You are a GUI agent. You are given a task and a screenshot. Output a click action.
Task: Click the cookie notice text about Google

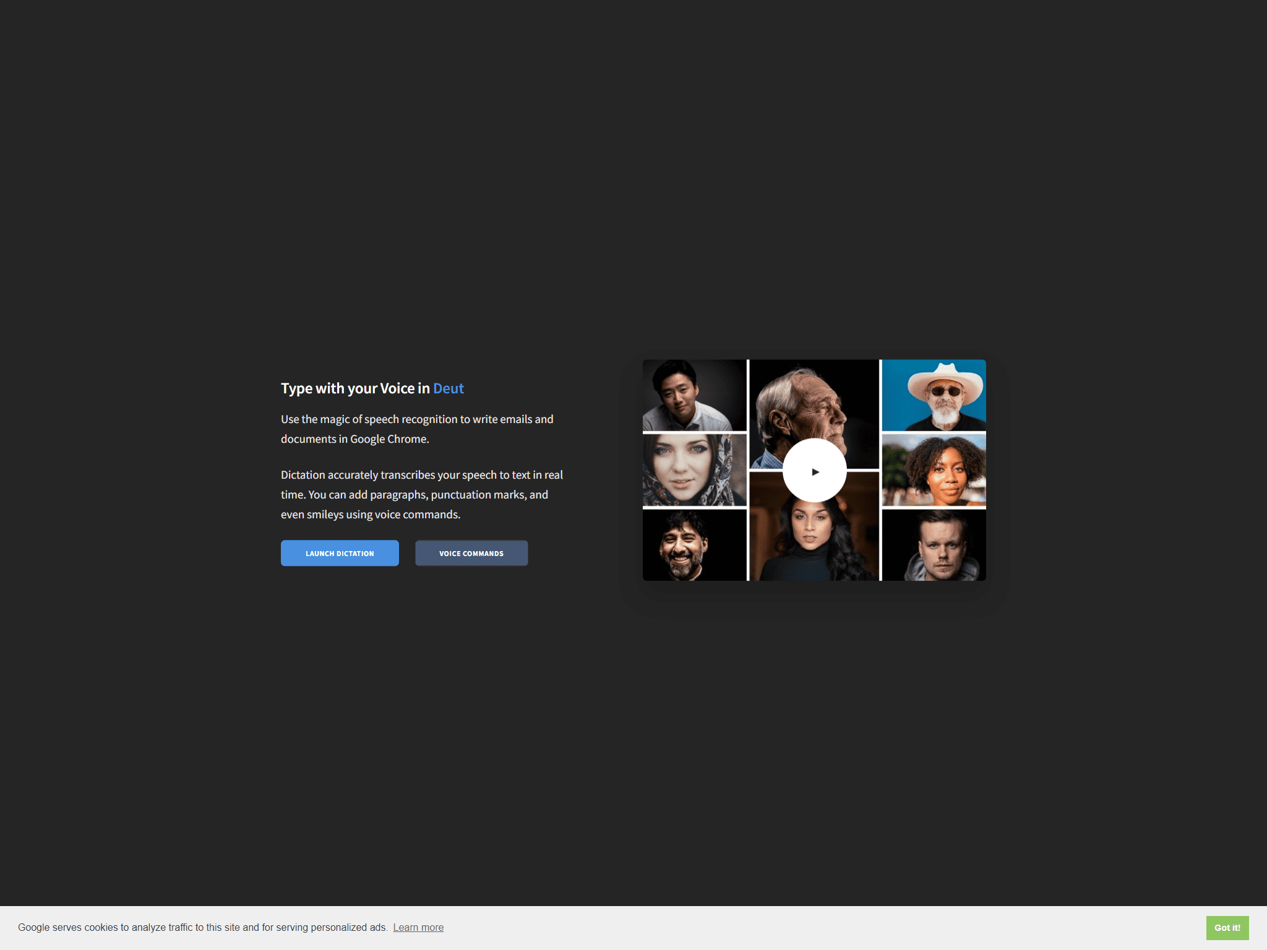[x=202, y=927]
